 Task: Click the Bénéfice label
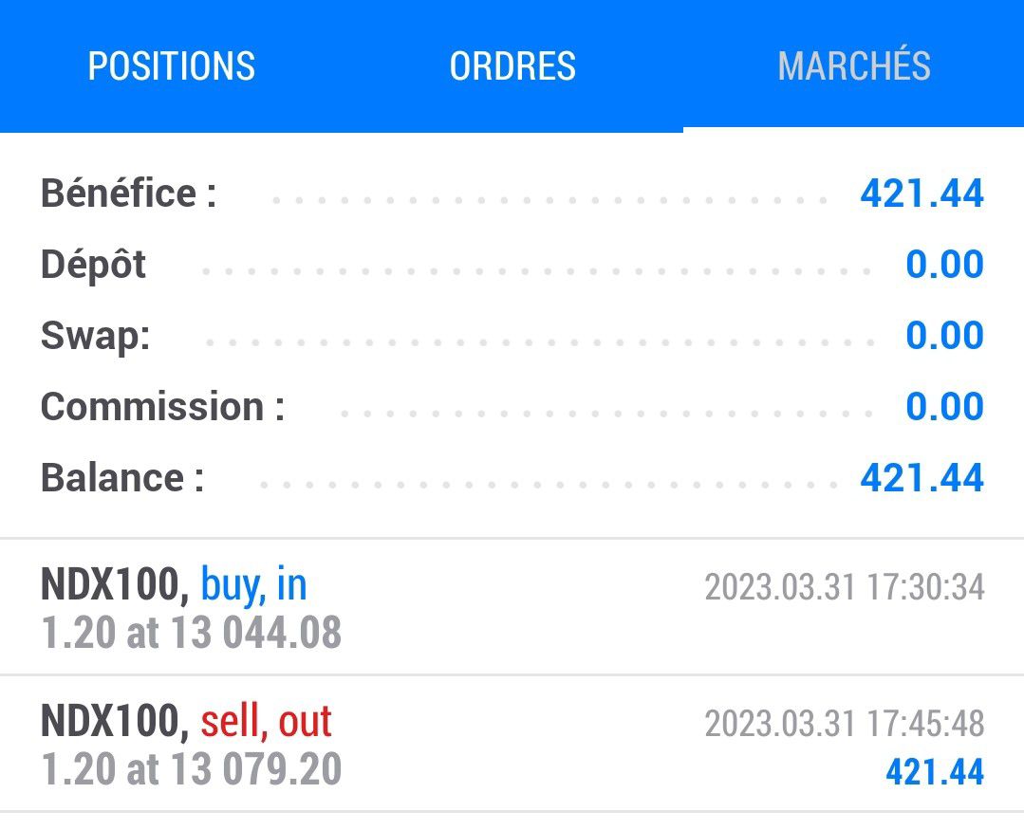coord(128,194)
